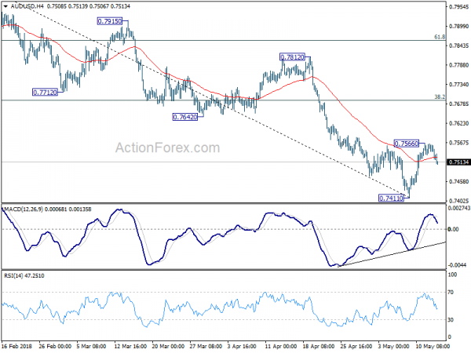Click the 10 May 08:00 date label

[x=433, y=346]
